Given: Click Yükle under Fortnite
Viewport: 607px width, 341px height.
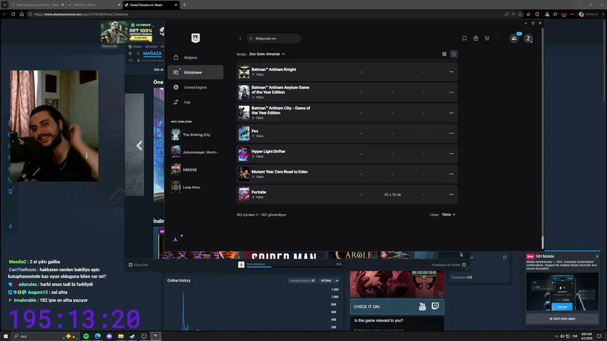Looking at the screenshot, I should [258, 197].
